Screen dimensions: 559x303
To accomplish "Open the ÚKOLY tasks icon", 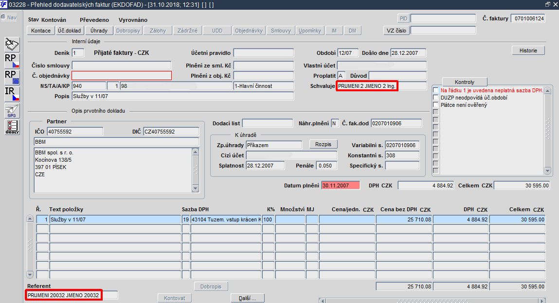I will [12, 127].
